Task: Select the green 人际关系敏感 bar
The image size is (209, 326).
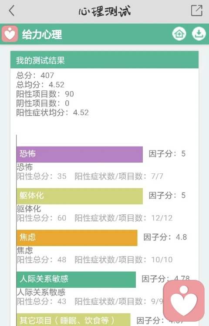Action: point(76,279)
